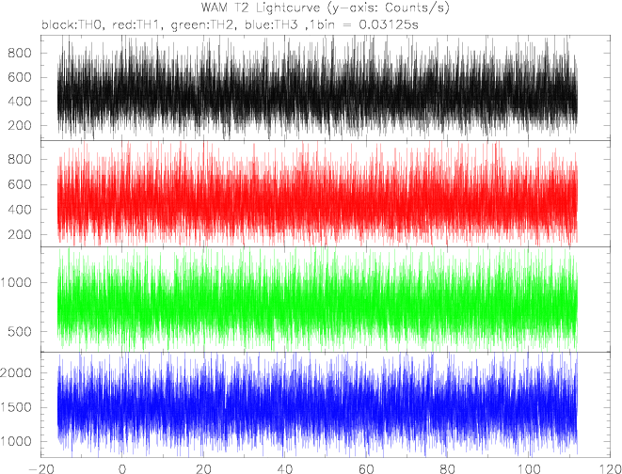Click the red TH1 lightcurve panel
Image resolution: width=622 pixels, height=474 pixels.
[x=326, y=194]
